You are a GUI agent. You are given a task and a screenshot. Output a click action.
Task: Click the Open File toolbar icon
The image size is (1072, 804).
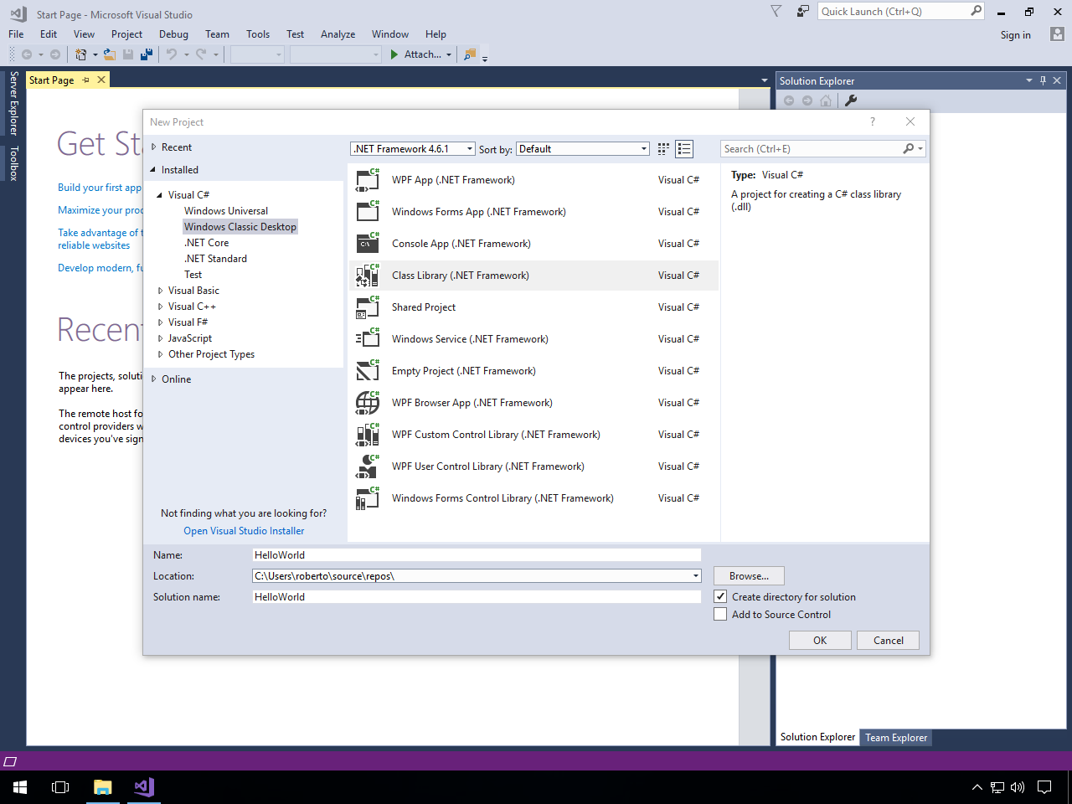point(110,54)
